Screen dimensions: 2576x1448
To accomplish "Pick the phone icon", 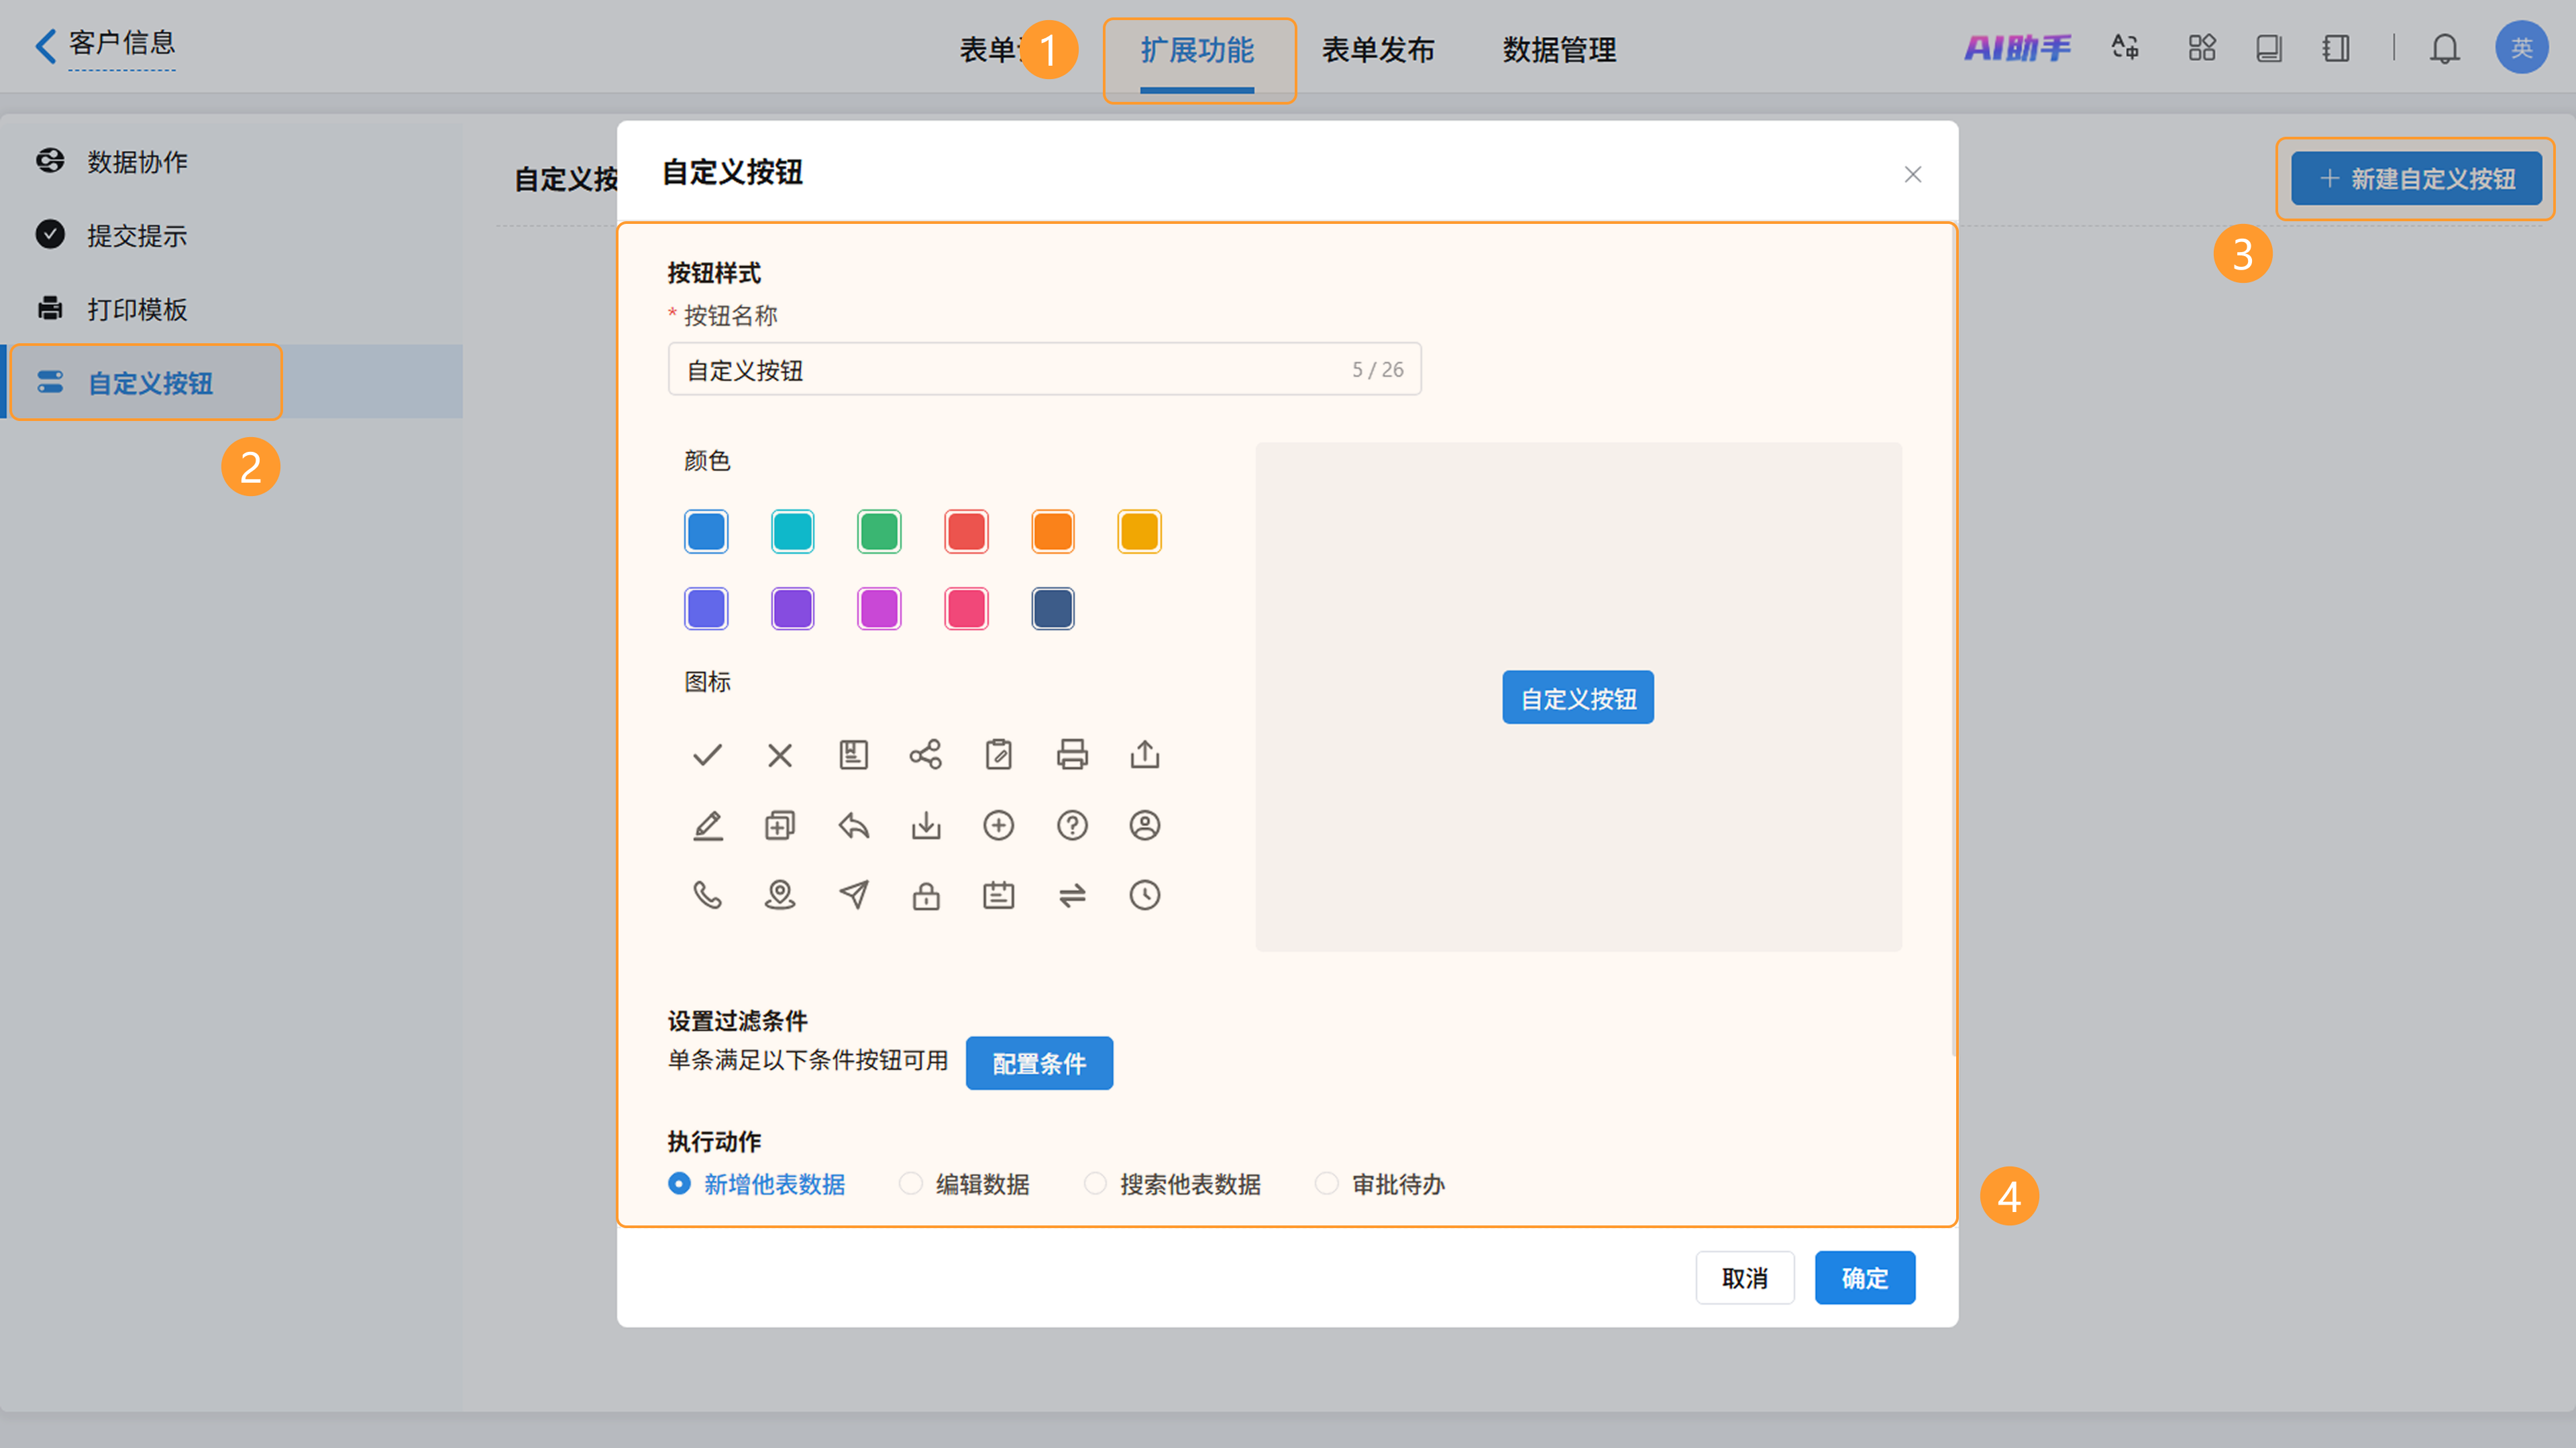I will click(707, 894).
